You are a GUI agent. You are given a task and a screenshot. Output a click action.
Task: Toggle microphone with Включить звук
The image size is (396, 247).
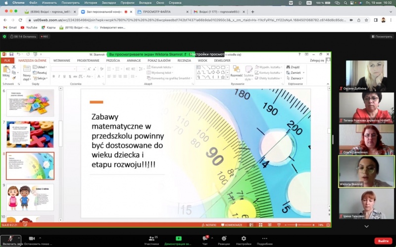[10, 239]
